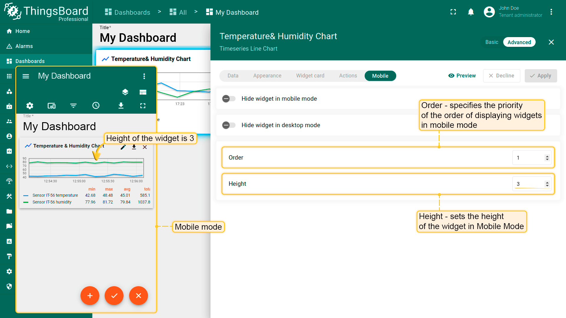566x318 pixels.
Task: Click the notifications bell icon
Action: (x=471, y=12)
